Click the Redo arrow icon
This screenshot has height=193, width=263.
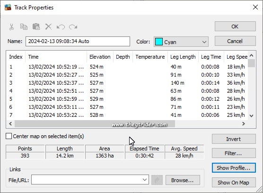pos(73,27)
